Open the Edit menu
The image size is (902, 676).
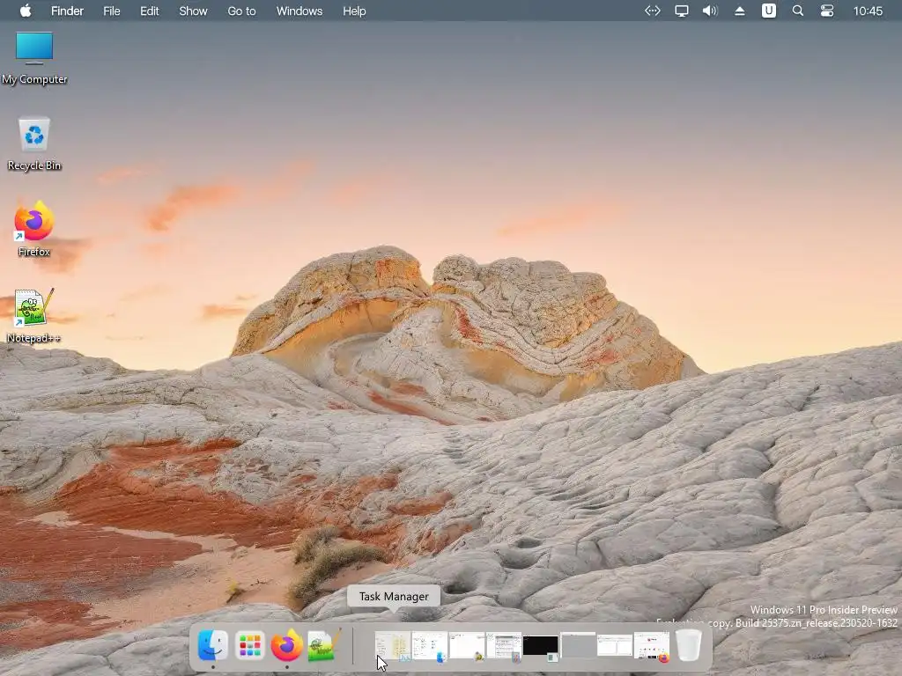[150, 11]
